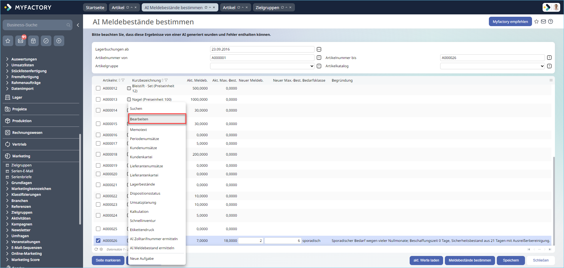Click the envelope icon next to Myfactory empfehlen
This screenshot has width=564, height=268.
(x=543, y=21)
